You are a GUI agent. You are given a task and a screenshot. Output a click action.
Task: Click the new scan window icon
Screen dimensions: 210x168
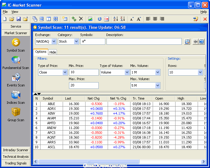point(65,19)
